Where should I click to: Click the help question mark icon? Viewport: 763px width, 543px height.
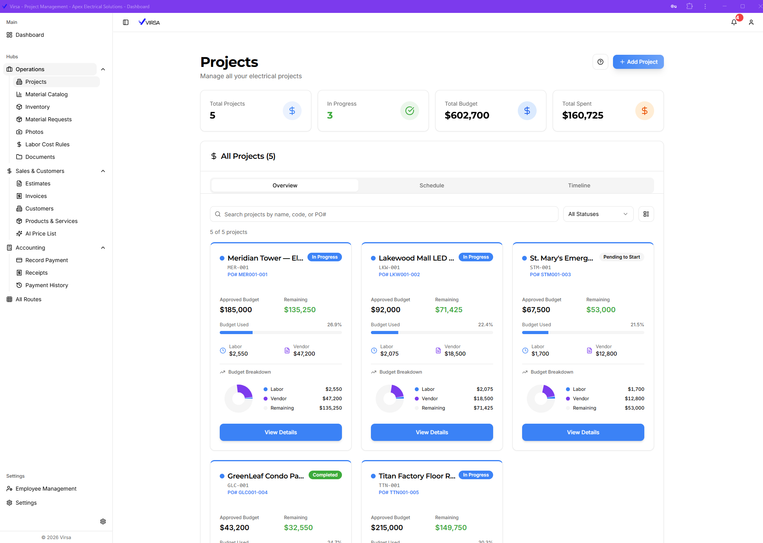pos(600,62)
